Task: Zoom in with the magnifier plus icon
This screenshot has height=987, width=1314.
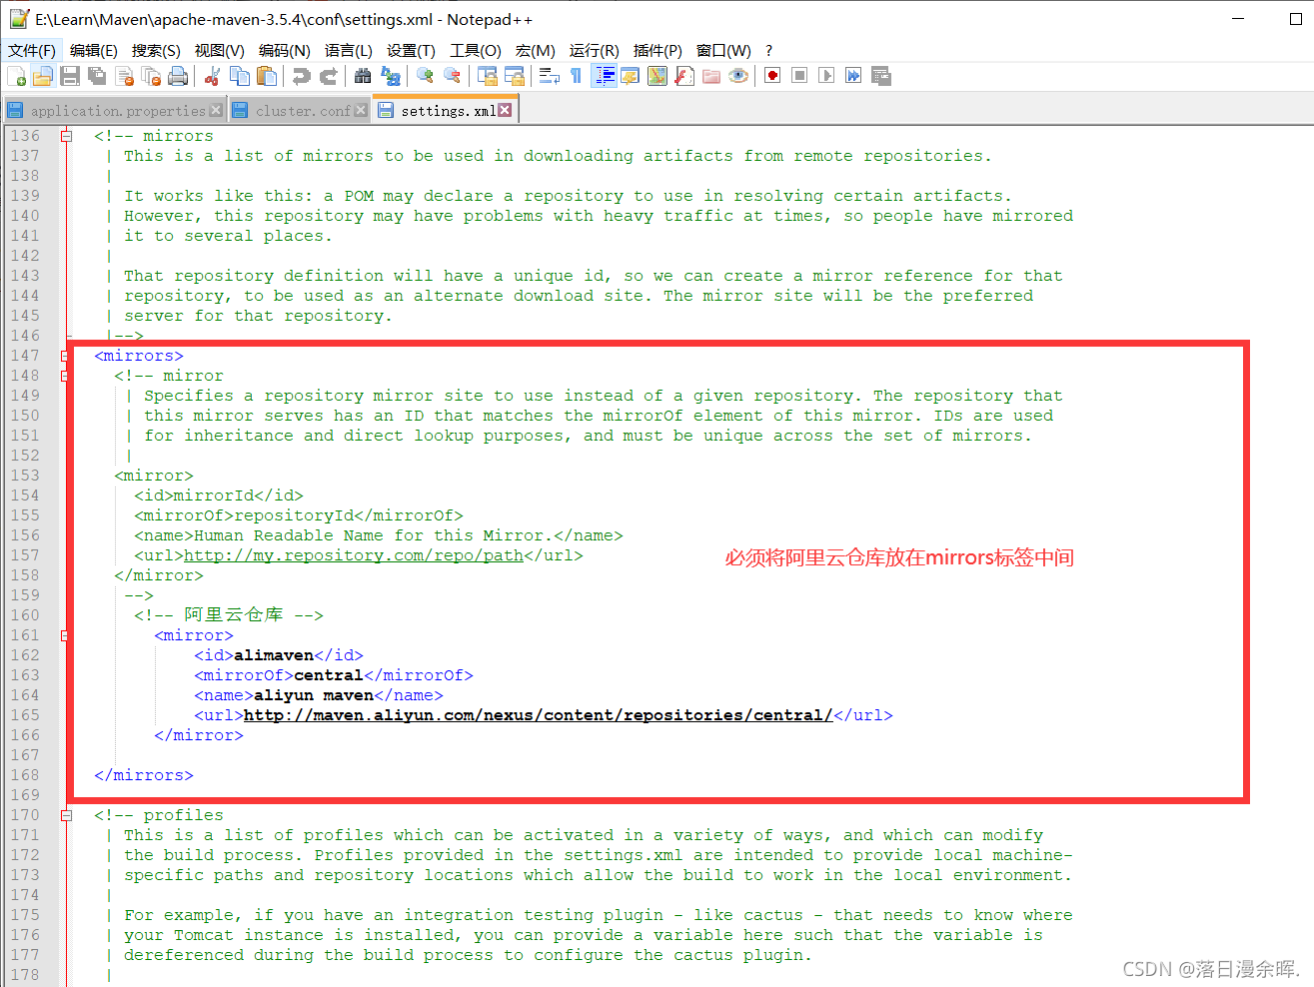Action: pyautogui.click(x=426, y=76)
